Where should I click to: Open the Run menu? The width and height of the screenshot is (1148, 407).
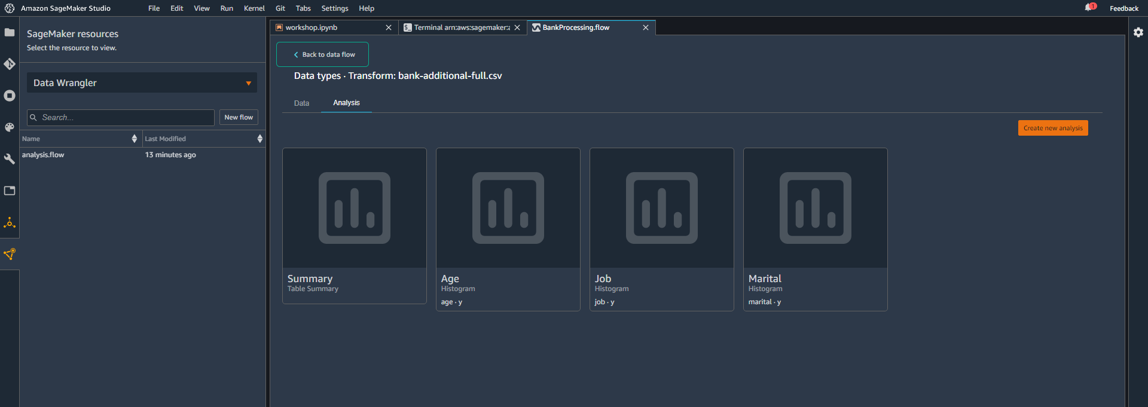[227, 8]
